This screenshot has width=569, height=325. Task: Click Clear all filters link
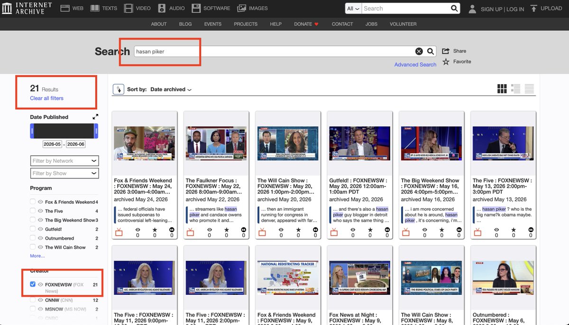pos(46,98)
